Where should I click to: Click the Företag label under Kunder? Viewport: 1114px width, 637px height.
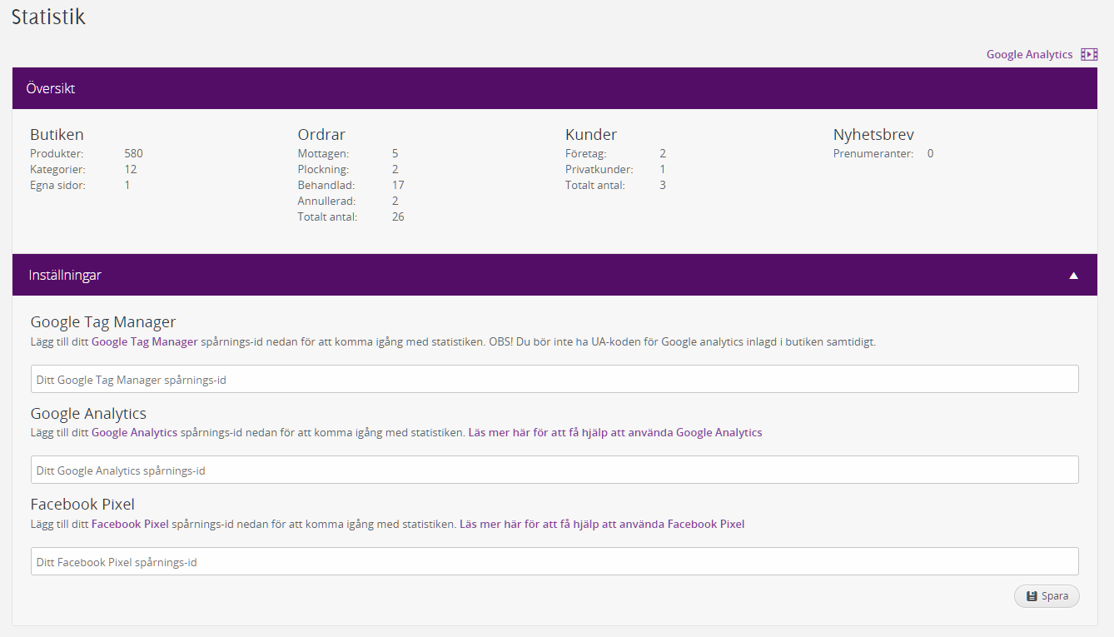tap(586, 153)
